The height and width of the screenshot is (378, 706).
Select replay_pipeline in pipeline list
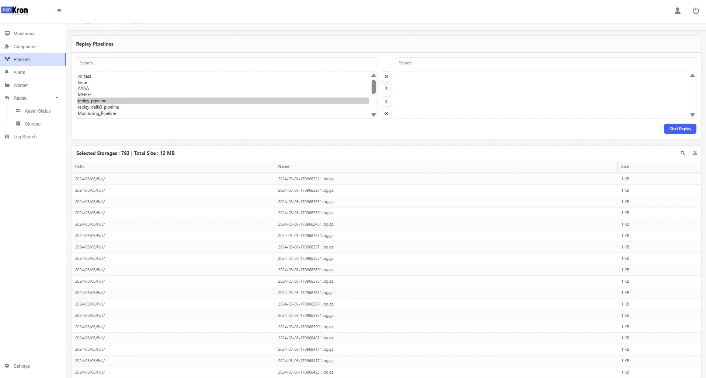point(223,101)
